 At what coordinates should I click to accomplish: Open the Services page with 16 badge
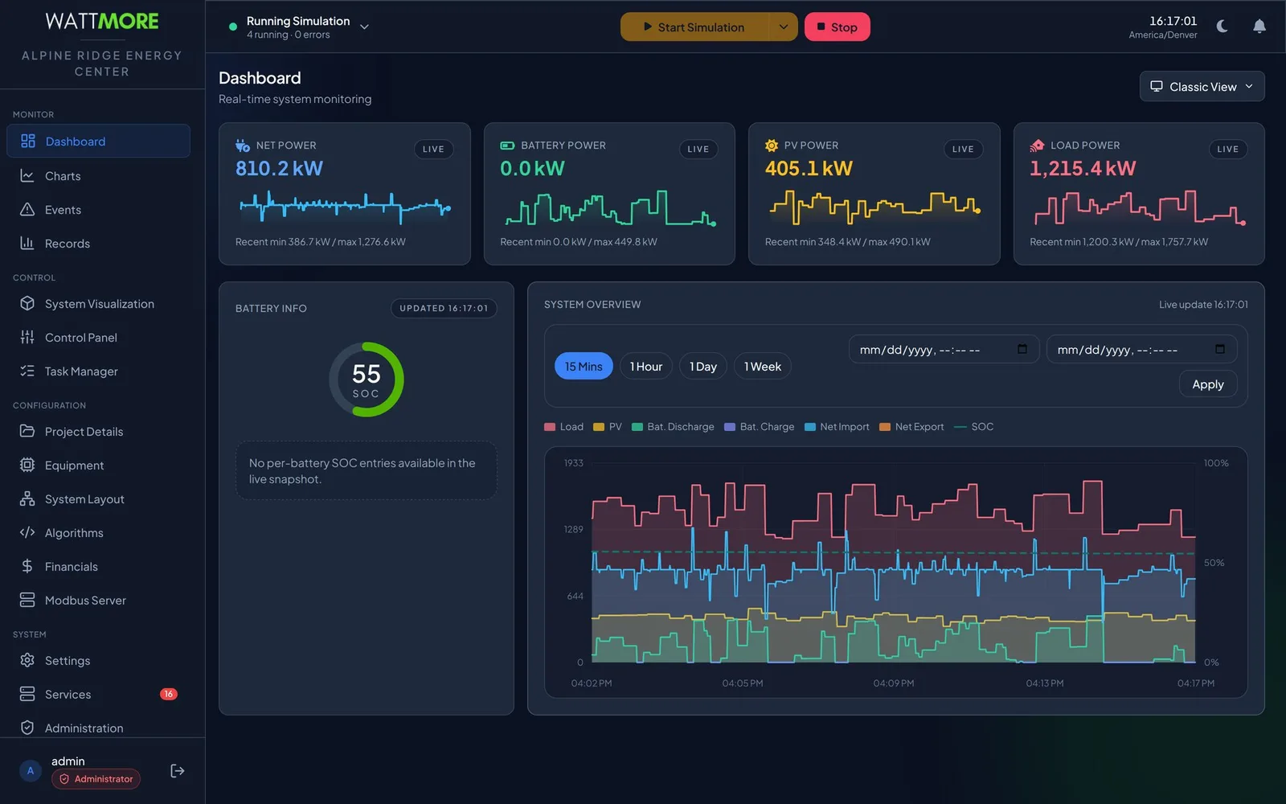[x=98, y=694]
